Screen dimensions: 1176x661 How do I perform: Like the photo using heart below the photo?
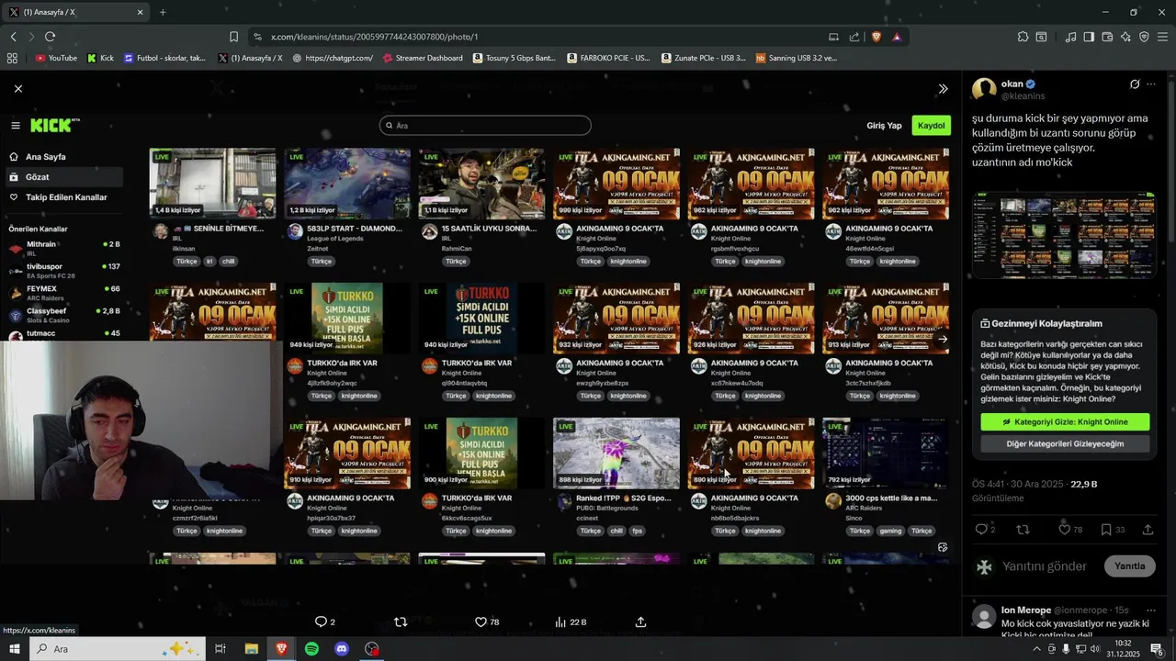click(x=480, y=622)
